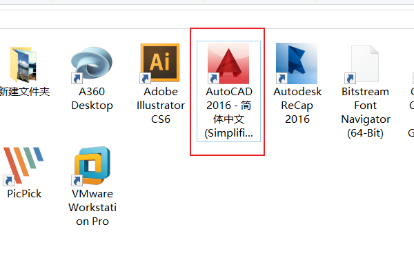Click the "新建文件夹" folder name
Viewport: 414px width, 276px height.
(25, 92)
